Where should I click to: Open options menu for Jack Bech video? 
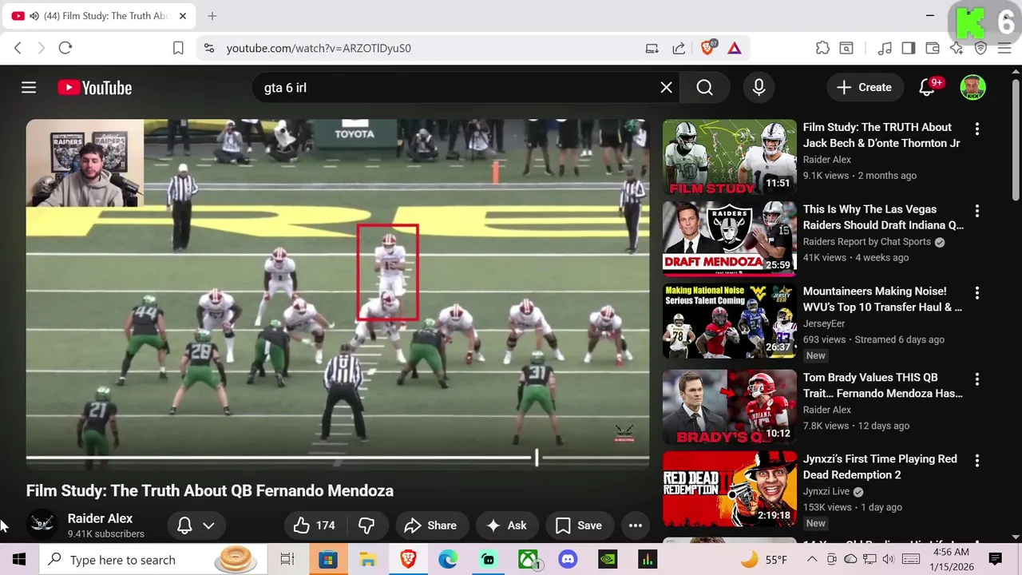coord(976,129)
